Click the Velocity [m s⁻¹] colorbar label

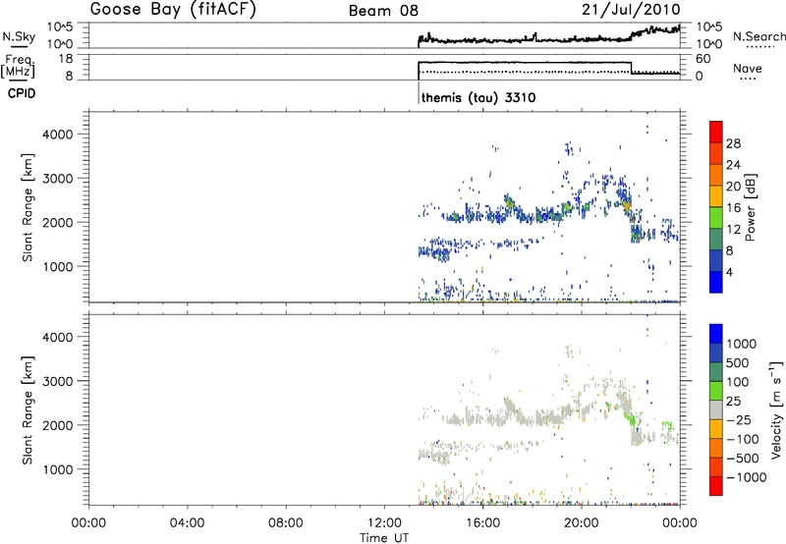(776, 409)
